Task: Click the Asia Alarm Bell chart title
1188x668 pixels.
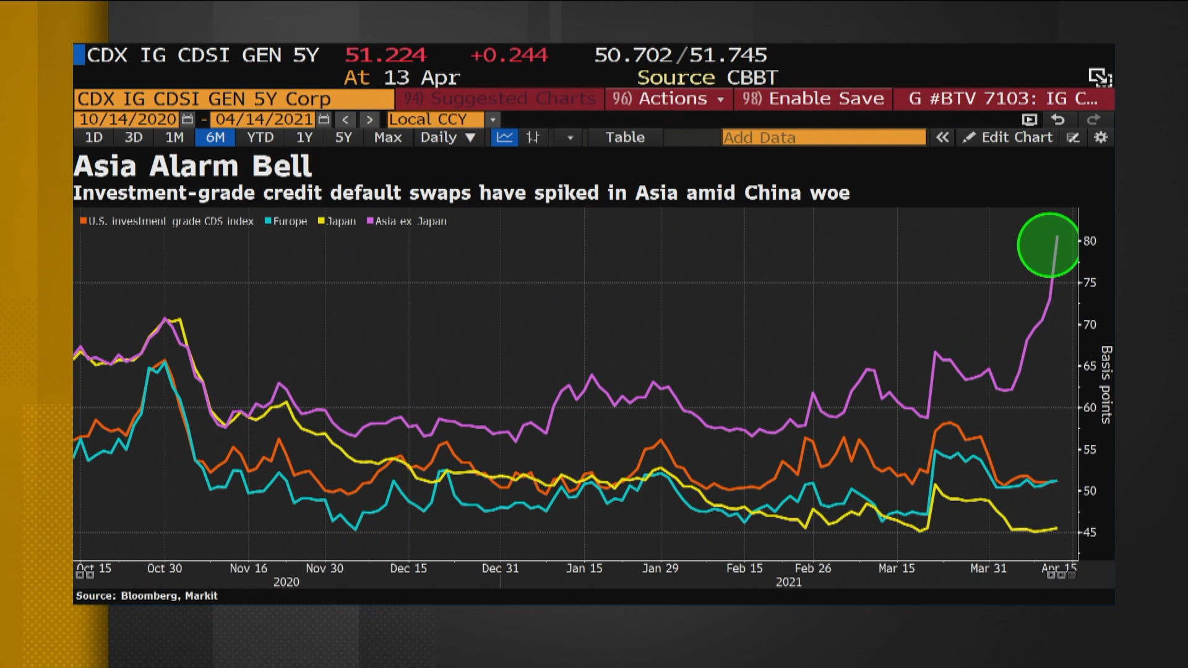Action: pyautogui.click(x=192, y=166)
